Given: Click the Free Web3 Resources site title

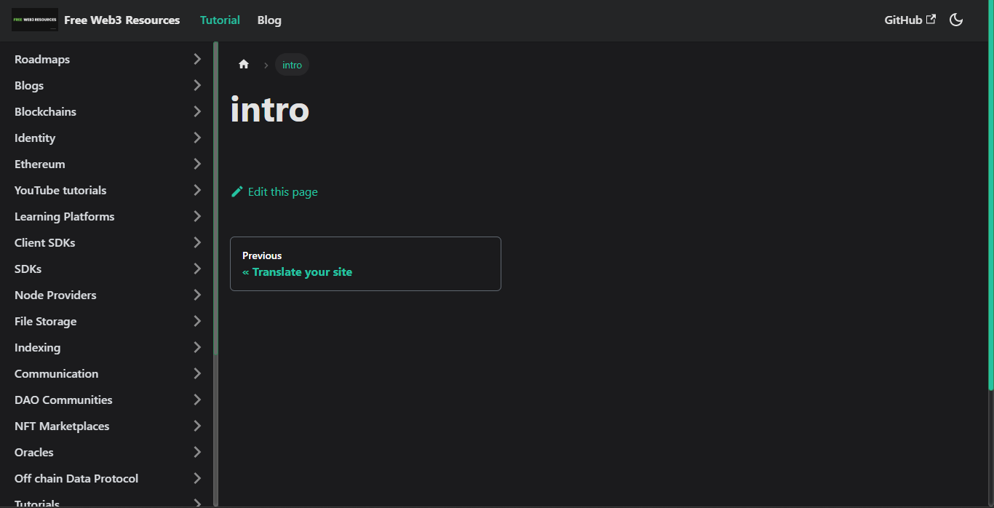Looking at the screenshot, I should coord(122,20).
